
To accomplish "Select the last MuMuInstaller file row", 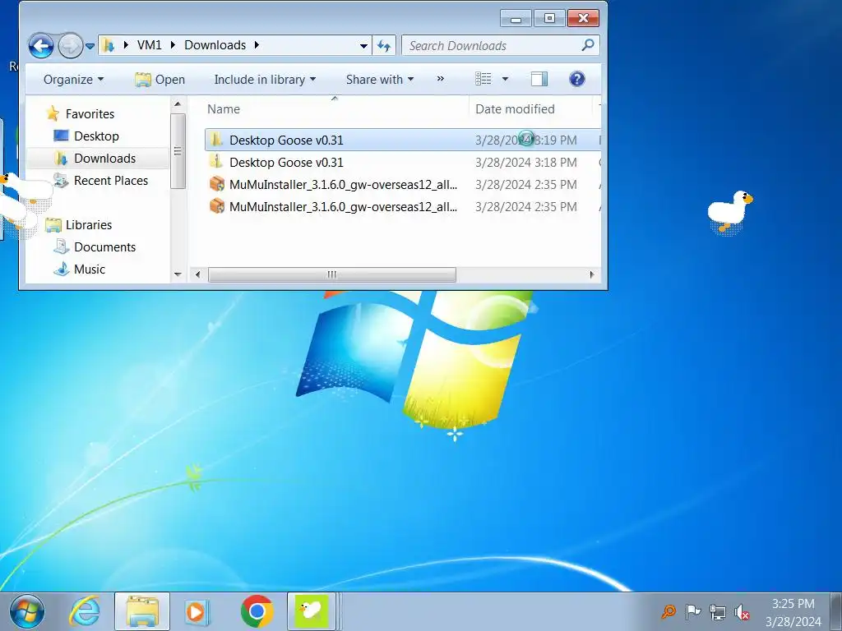I will (x=402, y=207).
